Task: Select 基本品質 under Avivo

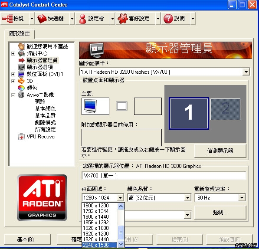Action: [45, 115]
